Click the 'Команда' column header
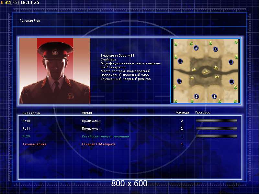This screenshot has height=194, width=259. pos(182,113)
